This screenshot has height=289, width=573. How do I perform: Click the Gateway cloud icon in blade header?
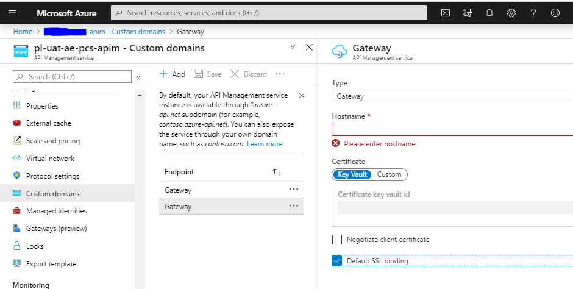pyautogui.click(x=339, y=51)
